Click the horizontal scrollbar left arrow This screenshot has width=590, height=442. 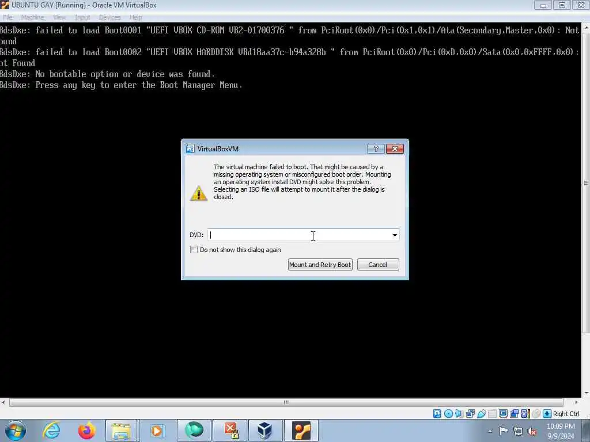tap(3, 402)
